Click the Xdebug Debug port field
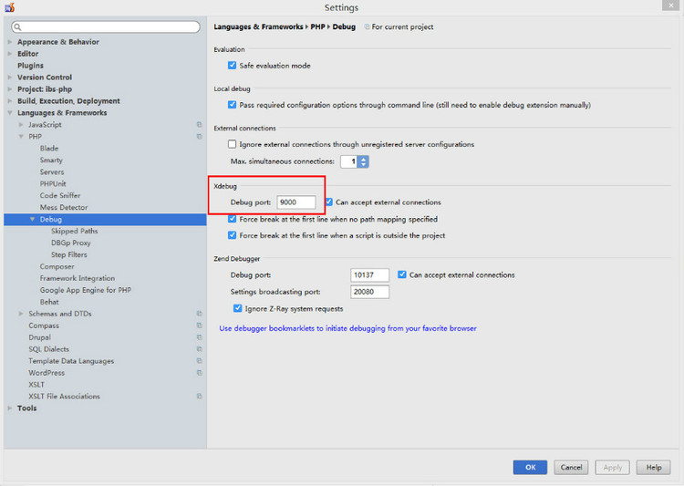 tap(296, 202)
